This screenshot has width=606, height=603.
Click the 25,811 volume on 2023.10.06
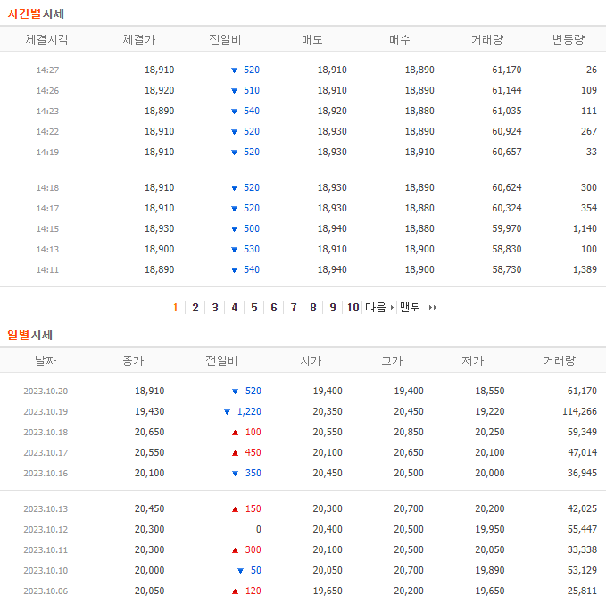[582, 591]
